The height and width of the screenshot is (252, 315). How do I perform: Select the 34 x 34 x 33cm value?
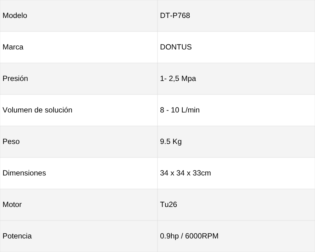click(x=186, y=173)
